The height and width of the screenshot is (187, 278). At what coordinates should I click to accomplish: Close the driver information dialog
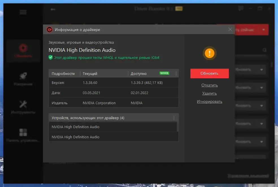pyautogui.click(x=230, y=29)
